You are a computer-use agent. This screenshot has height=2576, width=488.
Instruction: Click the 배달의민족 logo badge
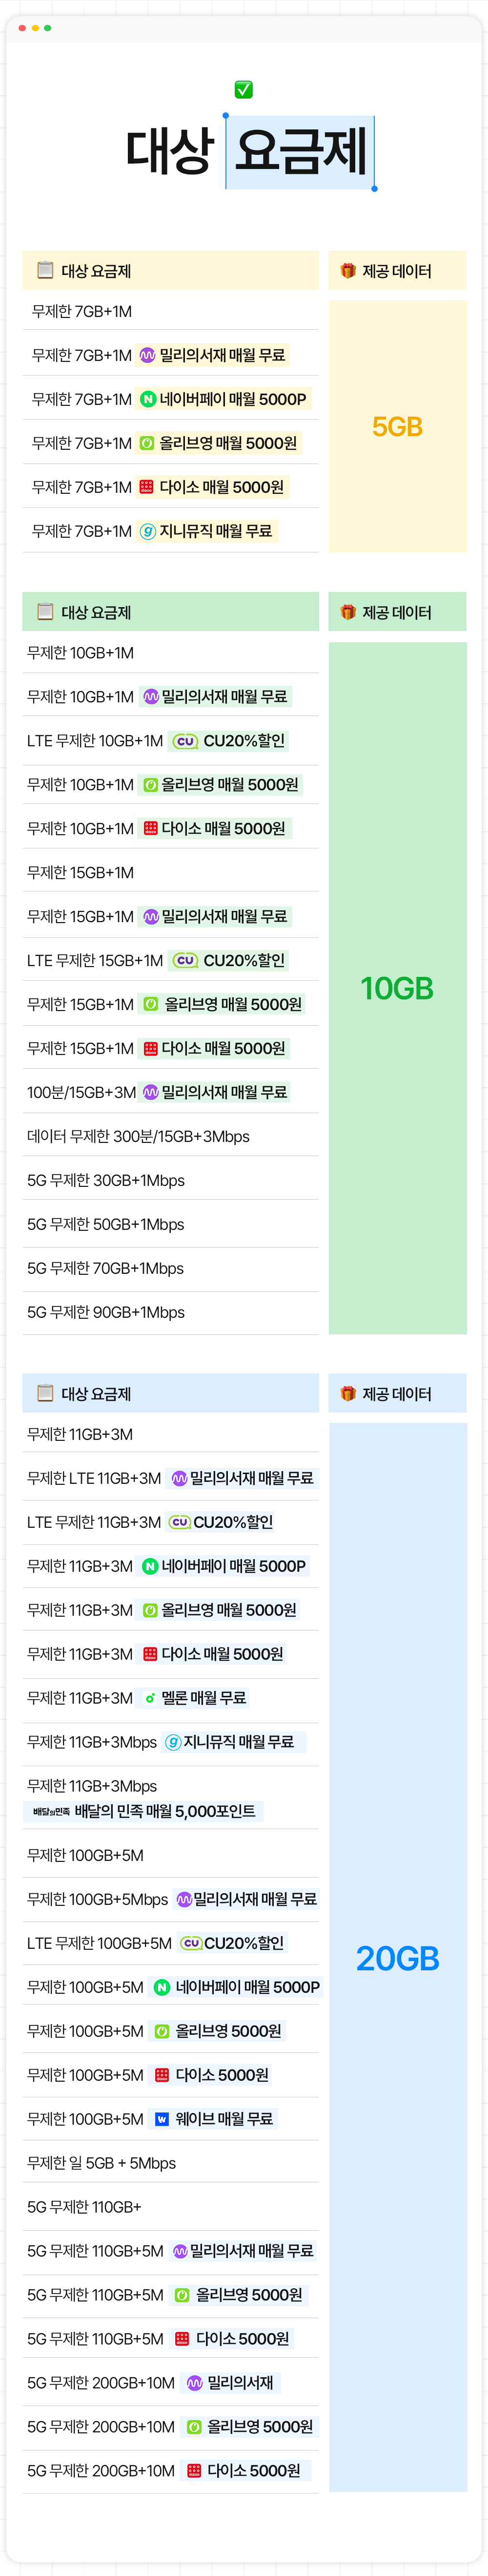click(x=51, y=1812)
